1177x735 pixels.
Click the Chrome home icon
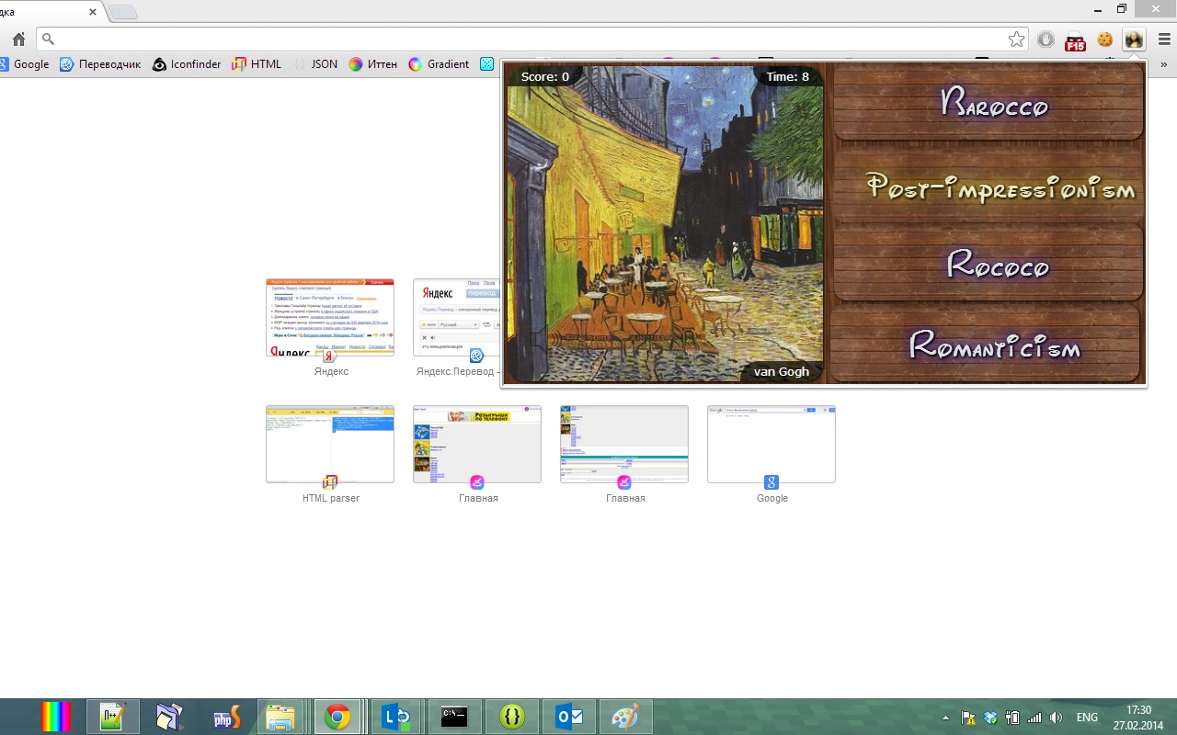pos(18,40)
